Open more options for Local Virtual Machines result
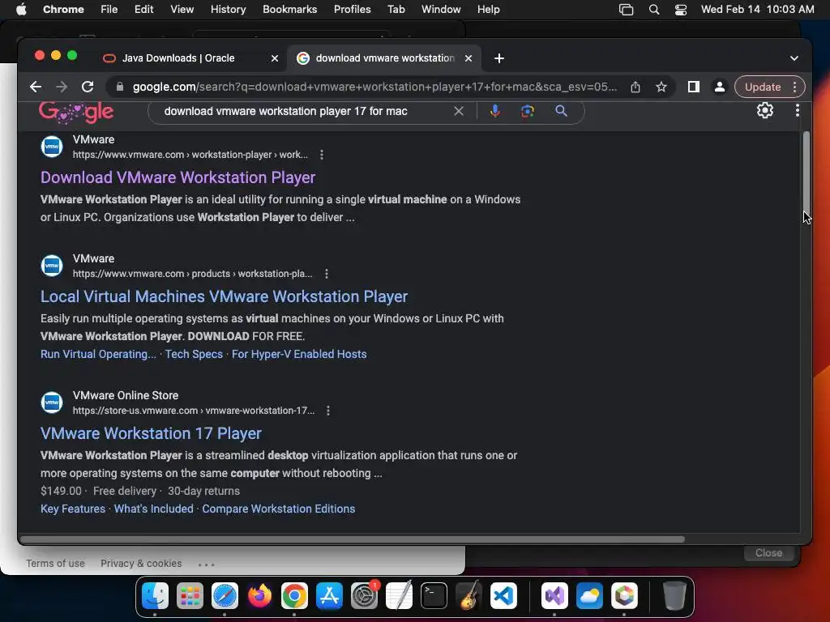 coord(327,274)
